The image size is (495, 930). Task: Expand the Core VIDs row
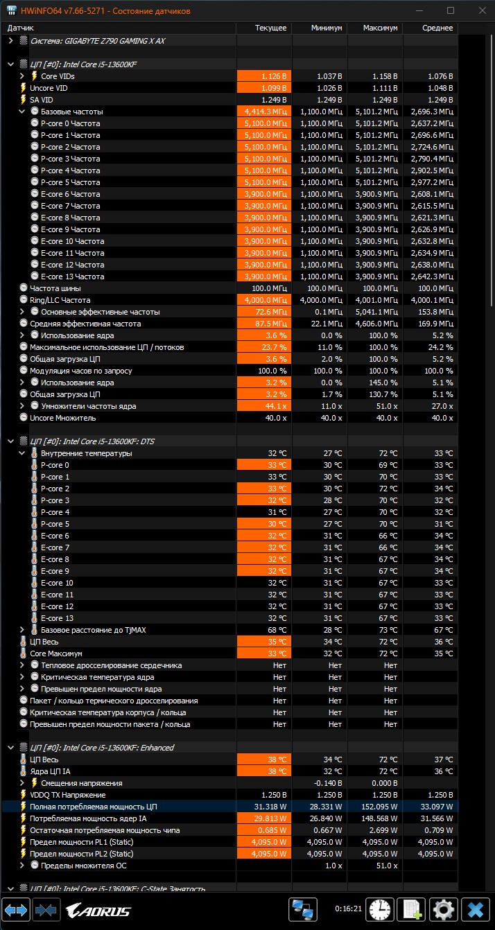coord(21,76)
